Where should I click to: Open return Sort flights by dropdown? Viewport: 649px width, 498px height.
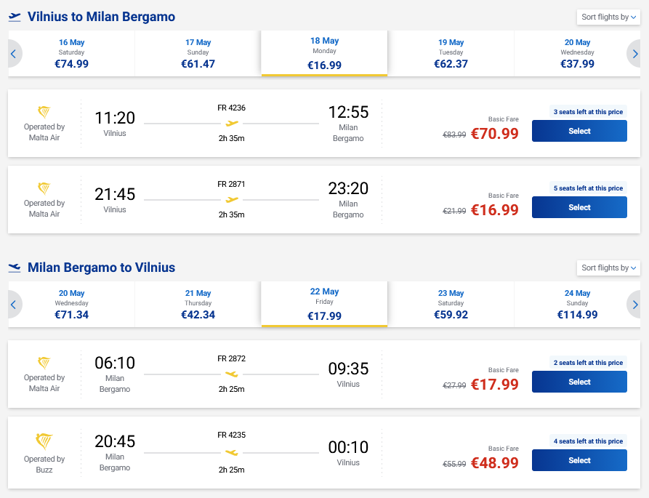pos(608,268)
